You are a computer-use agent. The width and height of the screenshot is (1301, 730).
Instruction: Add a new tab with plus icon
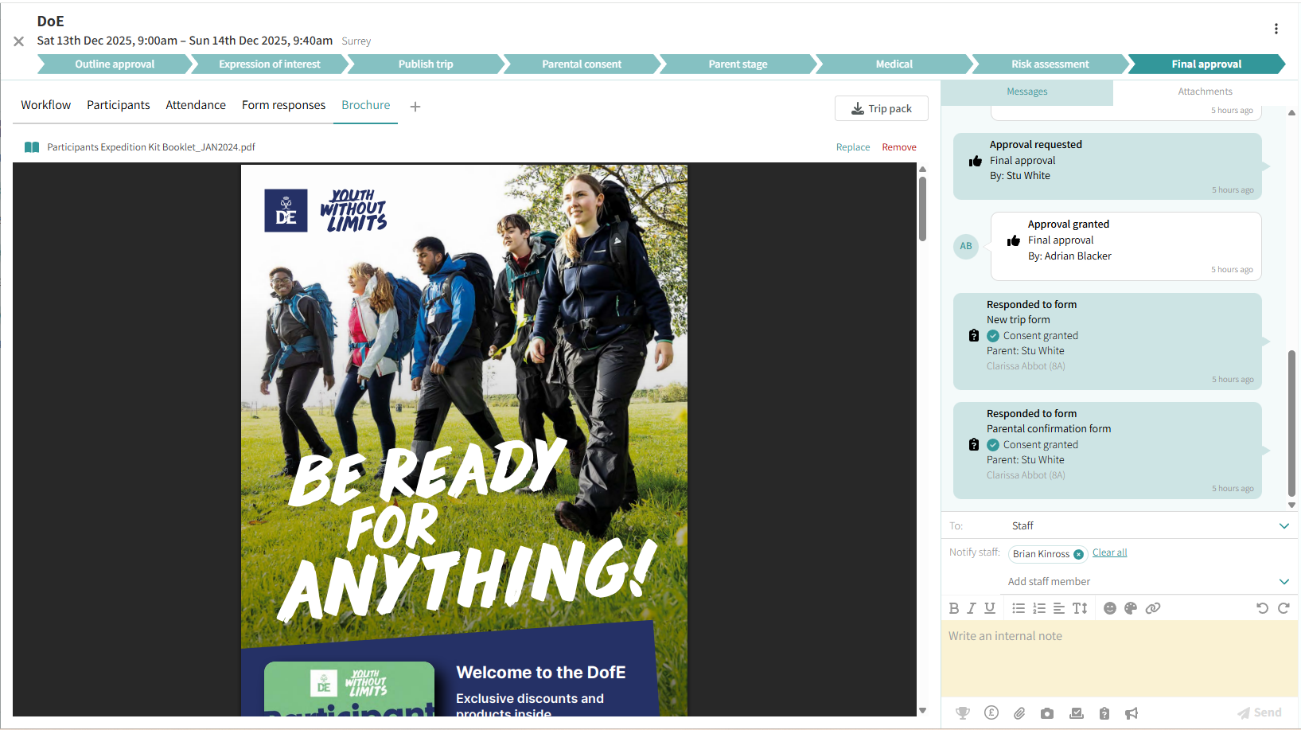click(x=415, y=107)
